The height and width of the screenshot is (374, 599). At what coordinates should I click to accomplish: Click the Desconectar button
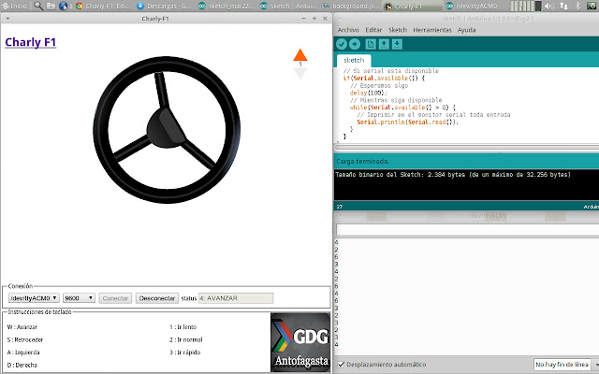(x=157, y=298)
